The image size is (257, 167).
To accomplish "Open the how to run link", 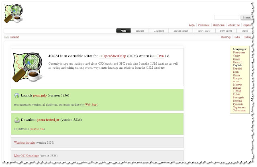I will [x=37, y=129].
